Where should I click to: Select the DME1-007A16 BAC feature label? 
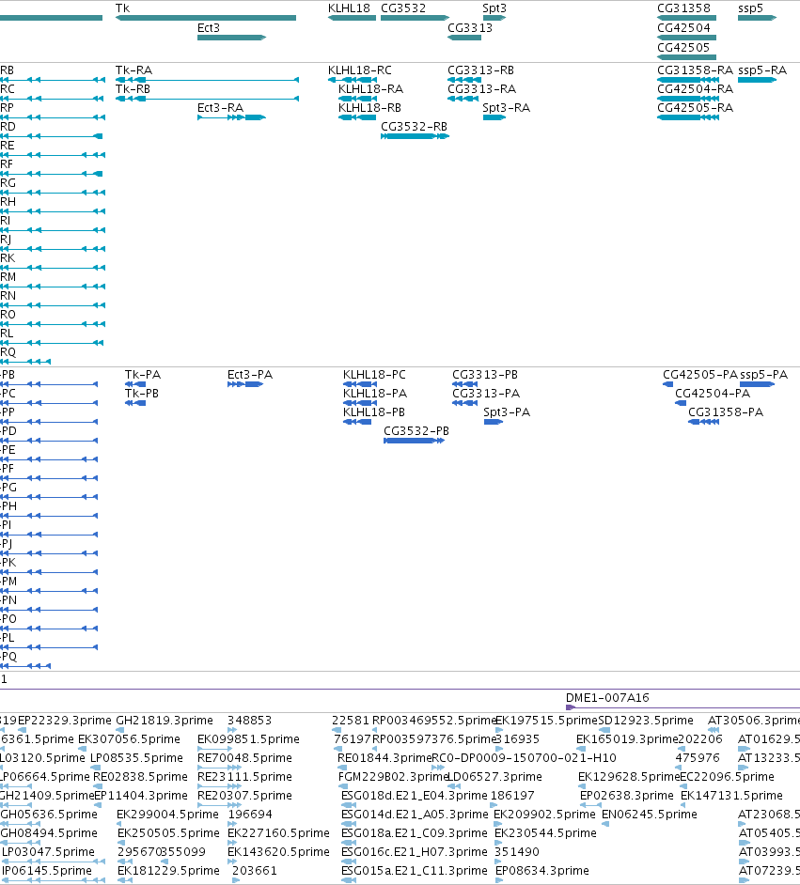[x=607, y=698]
